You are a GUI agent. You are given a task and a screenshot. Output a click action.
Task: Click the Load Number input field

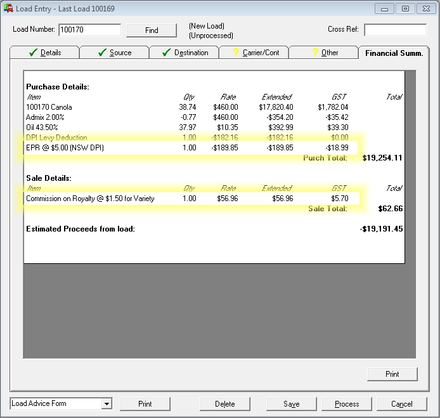89,30
